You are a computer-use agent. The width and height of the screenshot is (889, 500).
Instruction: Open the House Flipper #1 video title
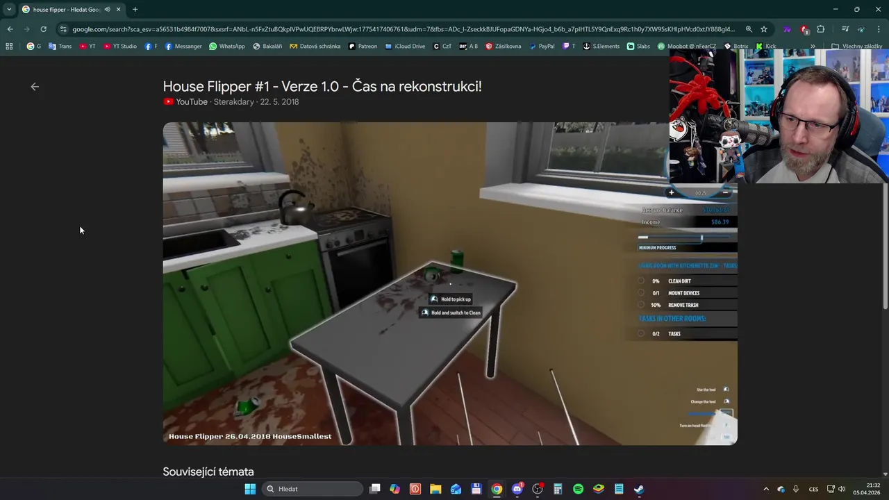pos(322,86)
